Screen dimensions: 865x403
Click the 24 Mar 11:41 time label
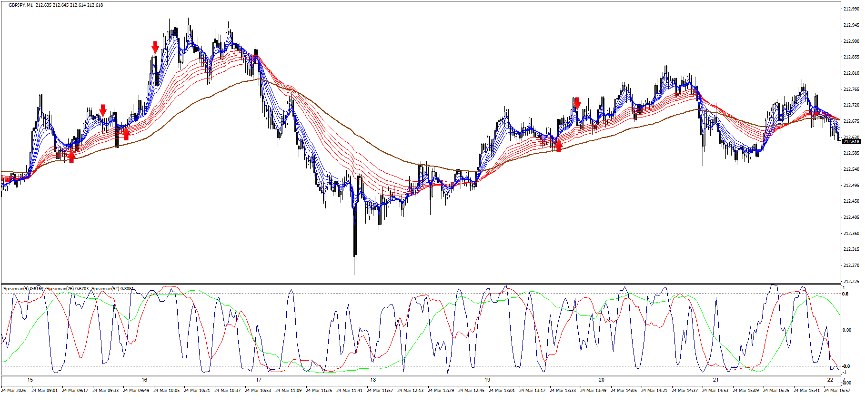tap(349, 391)
